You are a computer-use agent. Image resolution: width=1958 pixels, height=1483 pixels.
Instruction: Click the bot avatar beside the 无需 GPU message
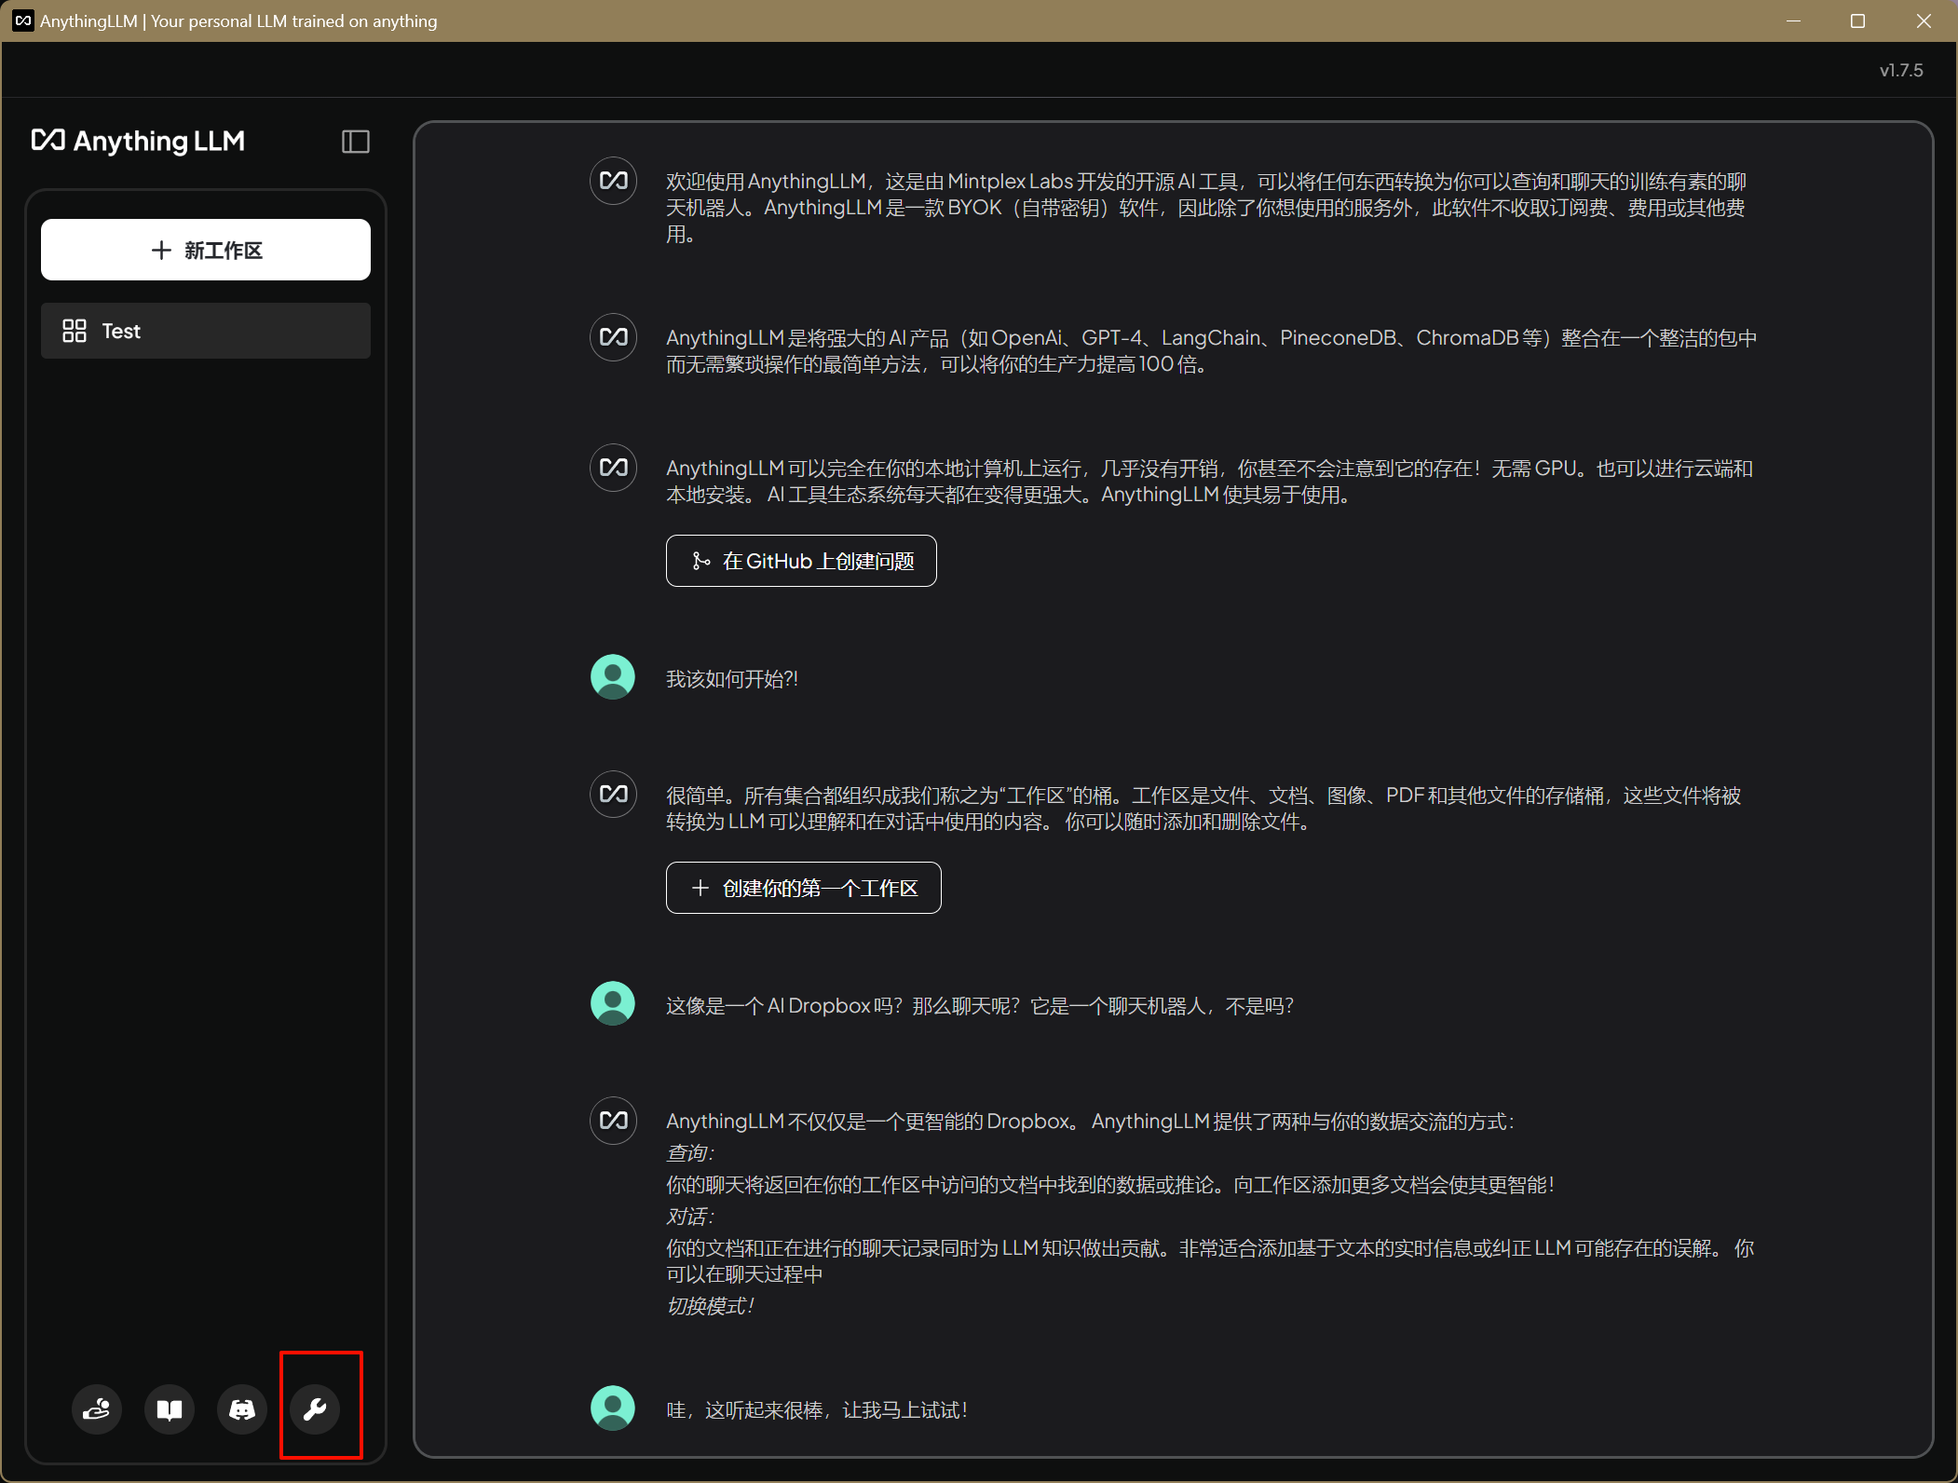coord(614,468)
